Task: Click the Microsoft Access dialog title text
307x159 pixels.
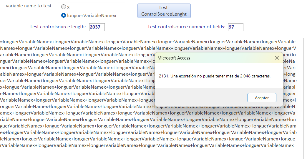Action: click(x=174, y=58)
